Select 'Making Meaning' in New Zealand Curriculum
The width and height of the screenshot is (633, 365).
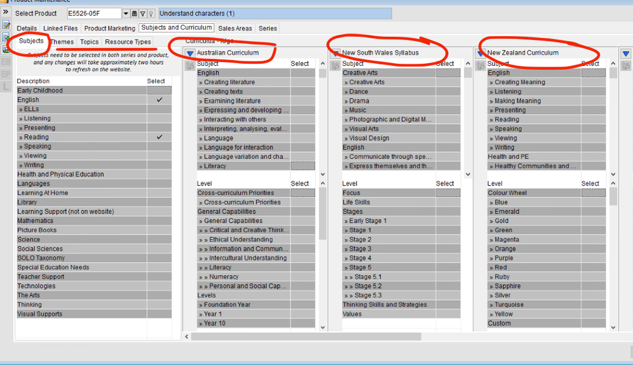click(x=534, y=101)
